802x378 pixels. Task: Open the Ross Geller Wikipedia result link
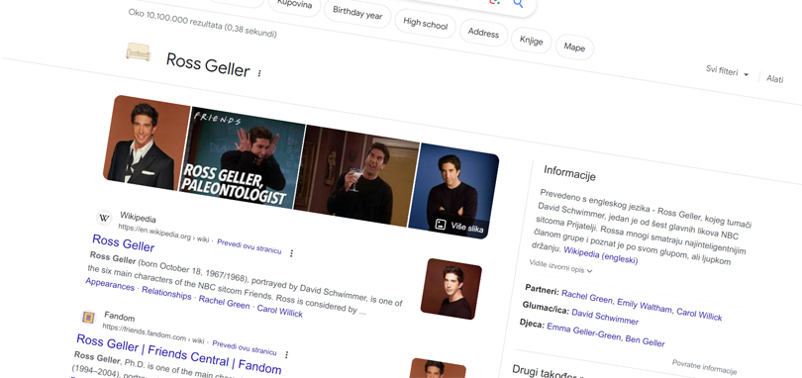point(123,243)
